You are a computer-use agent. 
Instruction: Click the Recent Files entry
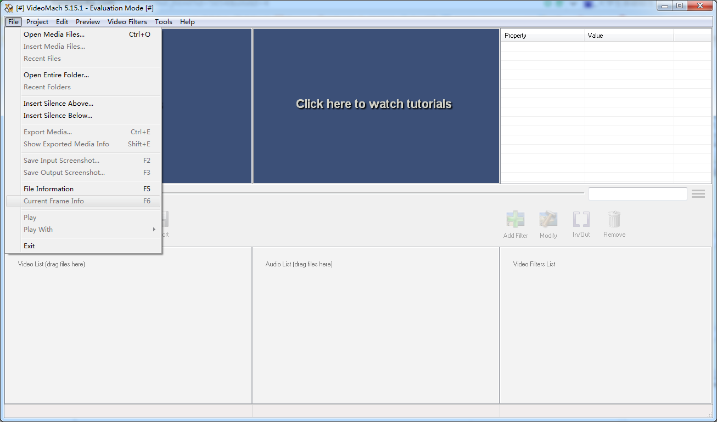[83, 59]
